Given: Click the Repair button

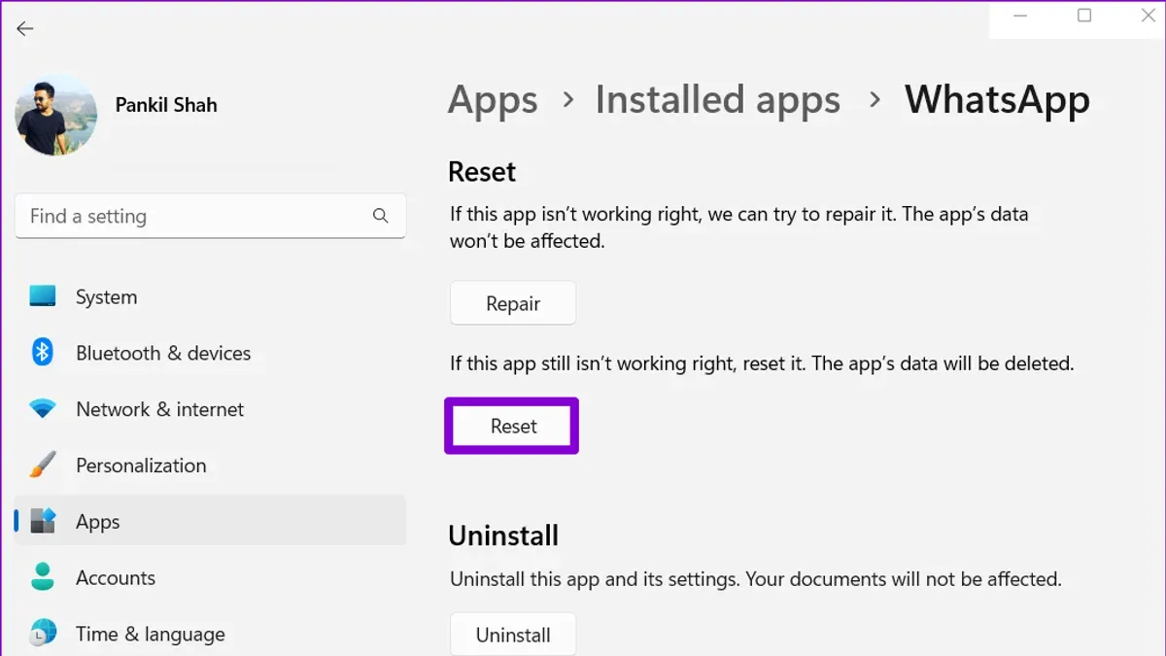Looking at the screenshot, I should (513, 303).
